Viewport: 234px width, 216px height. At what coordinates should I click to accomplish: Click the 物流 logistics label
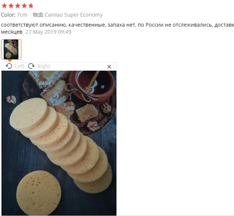coord(38,15)
